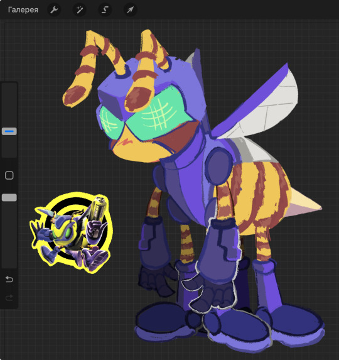The height and width of the screenshot is (360, 339).
Task: Activate the Transform arrow tool
Action: [x=131, y=10]
